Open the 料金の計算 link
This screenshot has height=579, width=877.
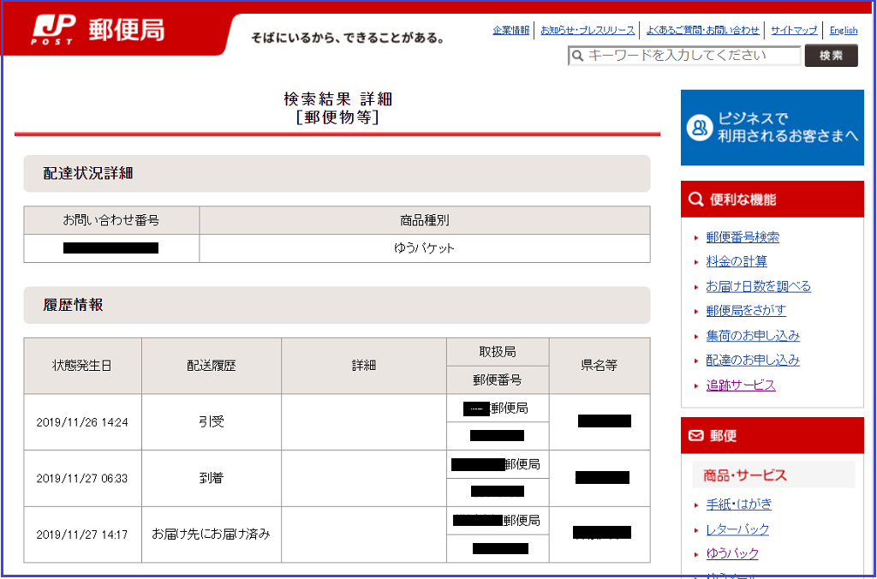click(736, 262)
